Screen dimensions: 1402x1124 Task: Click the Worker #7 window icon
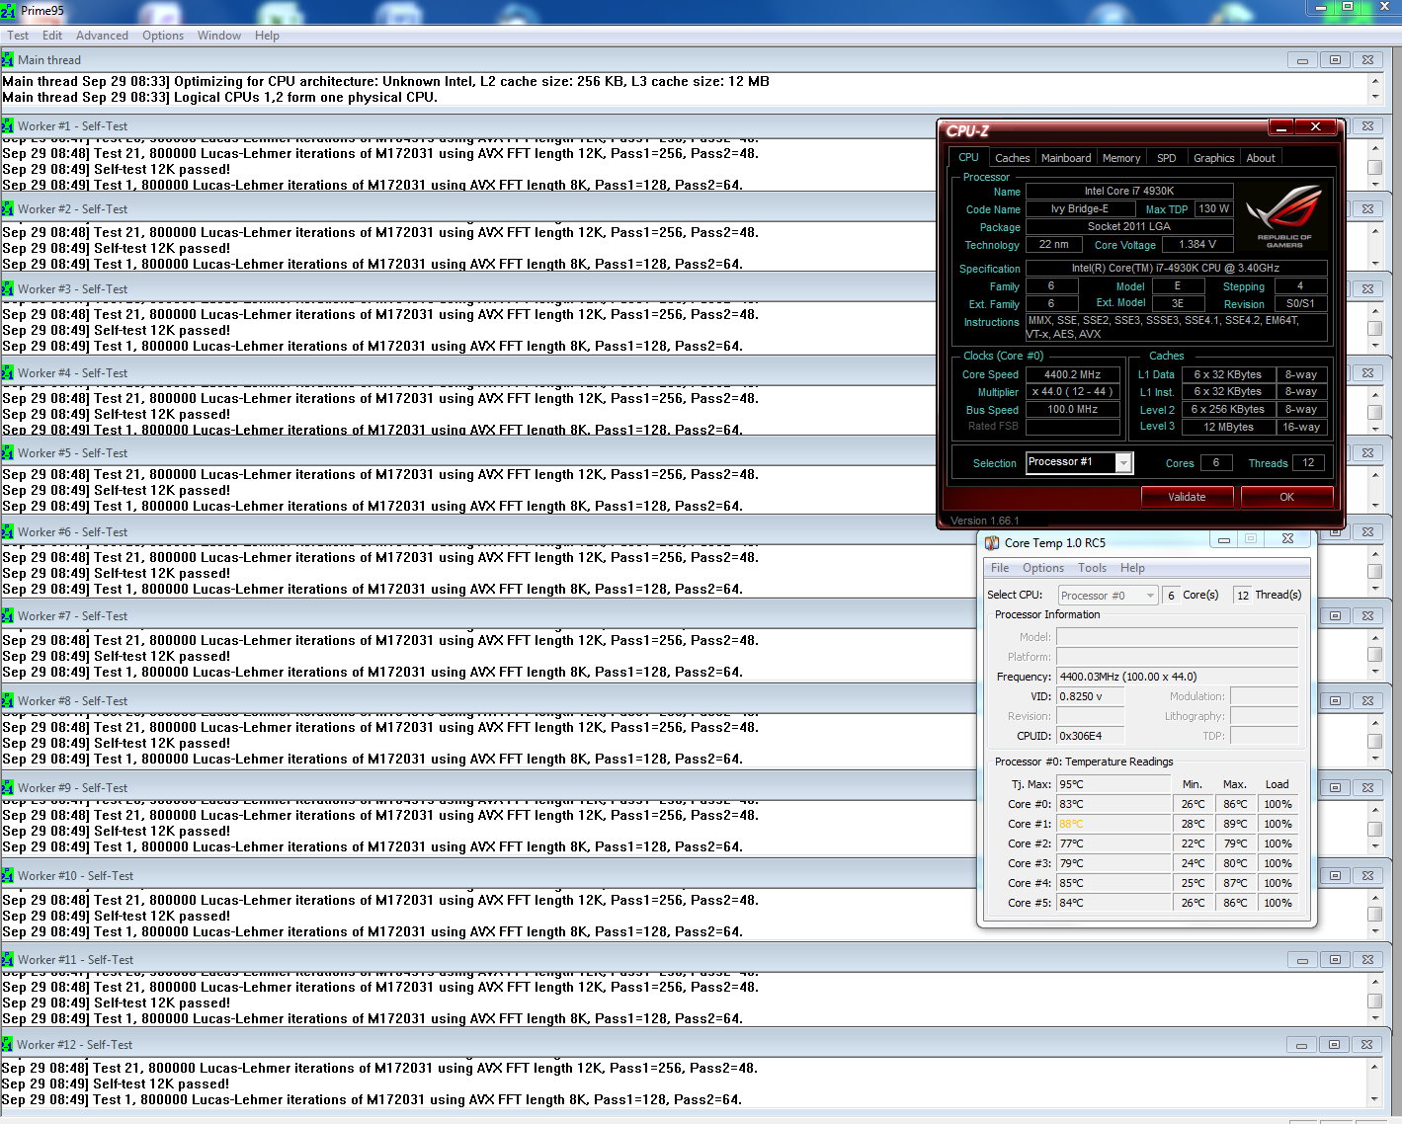pos(8,615)
